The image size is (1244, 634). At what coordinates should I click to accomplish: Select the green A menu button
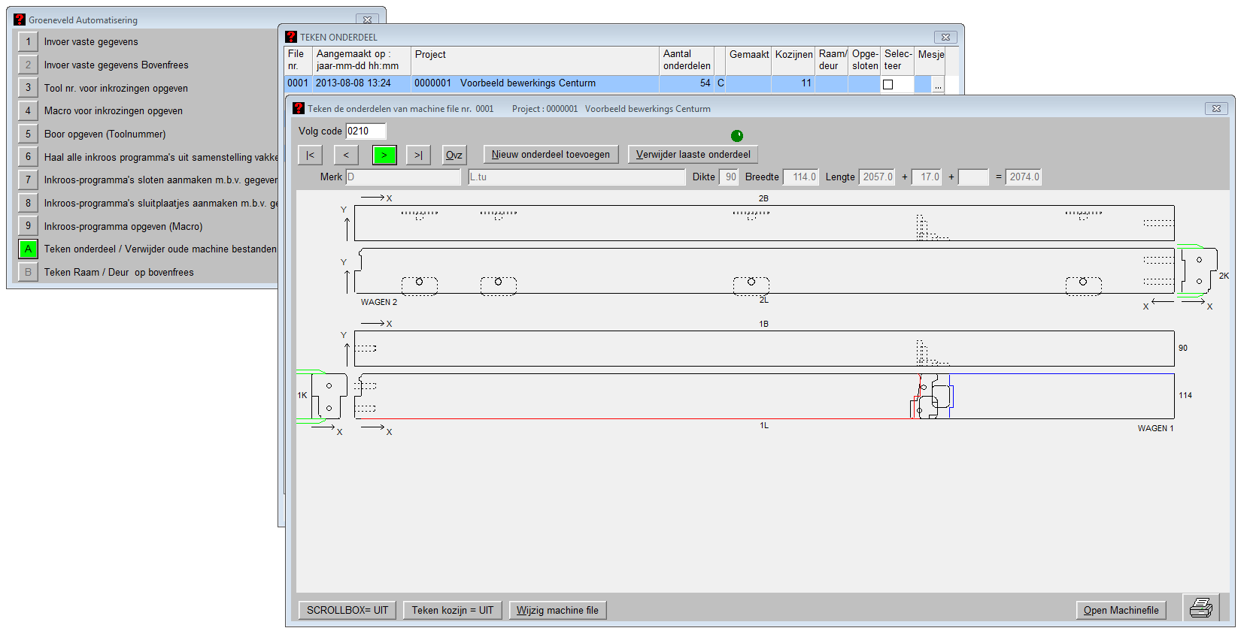[x=28, y=249]
